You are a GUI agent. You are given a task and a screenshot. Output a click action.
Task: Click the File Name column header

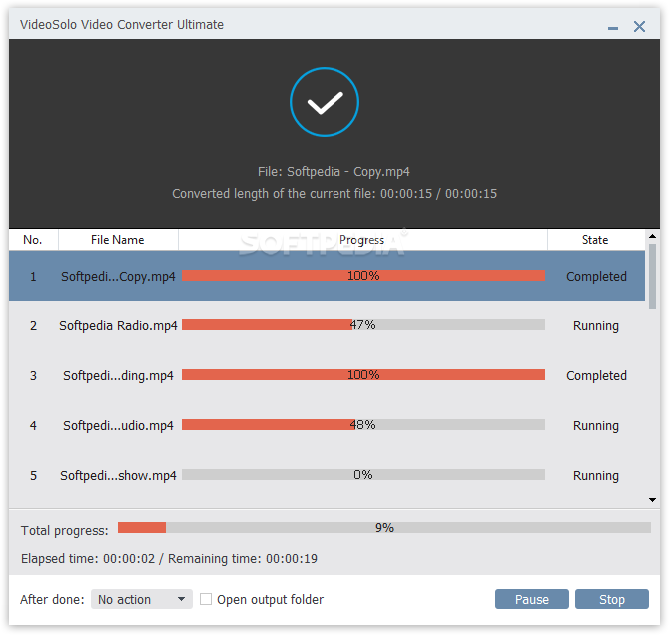[x=118, y=240]
